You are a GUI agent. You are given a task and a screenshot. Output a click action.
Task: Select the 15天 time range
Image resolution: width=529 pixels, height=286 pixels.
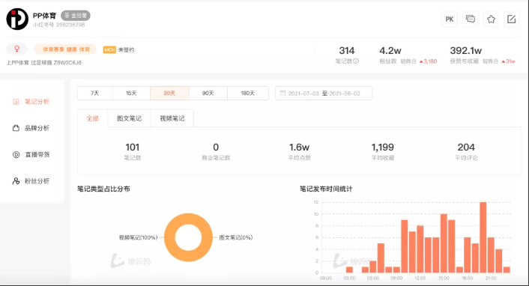(x=131, y=93)
